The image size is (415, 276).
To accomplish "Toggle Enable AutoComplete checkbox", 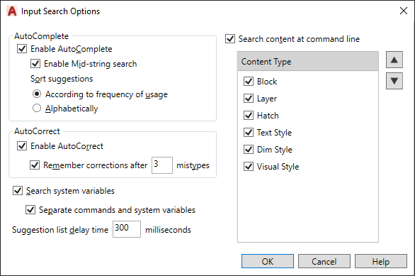I will click(22, 49).
